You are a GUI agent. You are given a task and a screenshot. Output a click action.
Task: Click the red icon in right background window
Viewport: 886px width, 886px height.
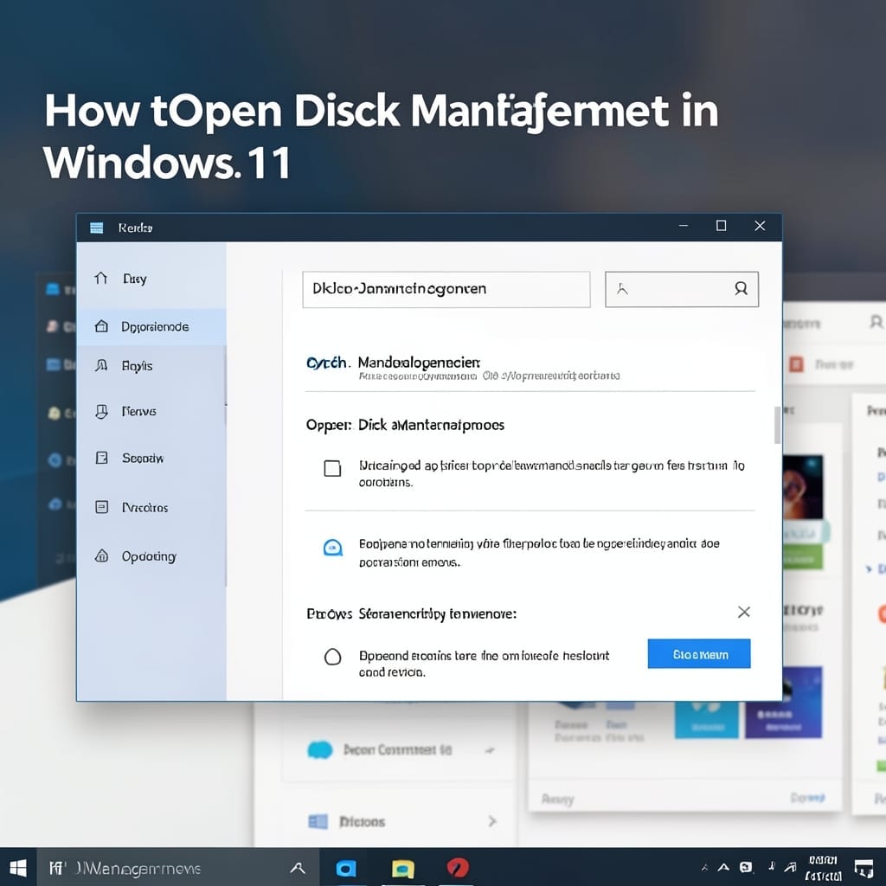[796, 364]
